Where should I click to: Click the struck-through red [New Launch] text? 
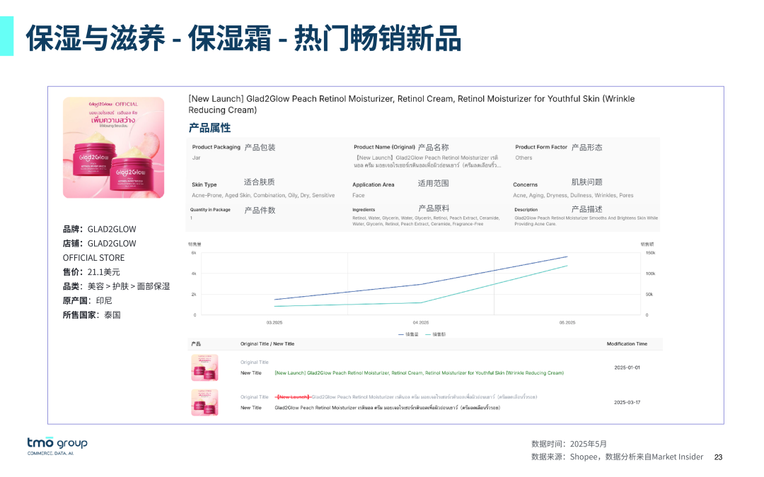tap(294, 397)
